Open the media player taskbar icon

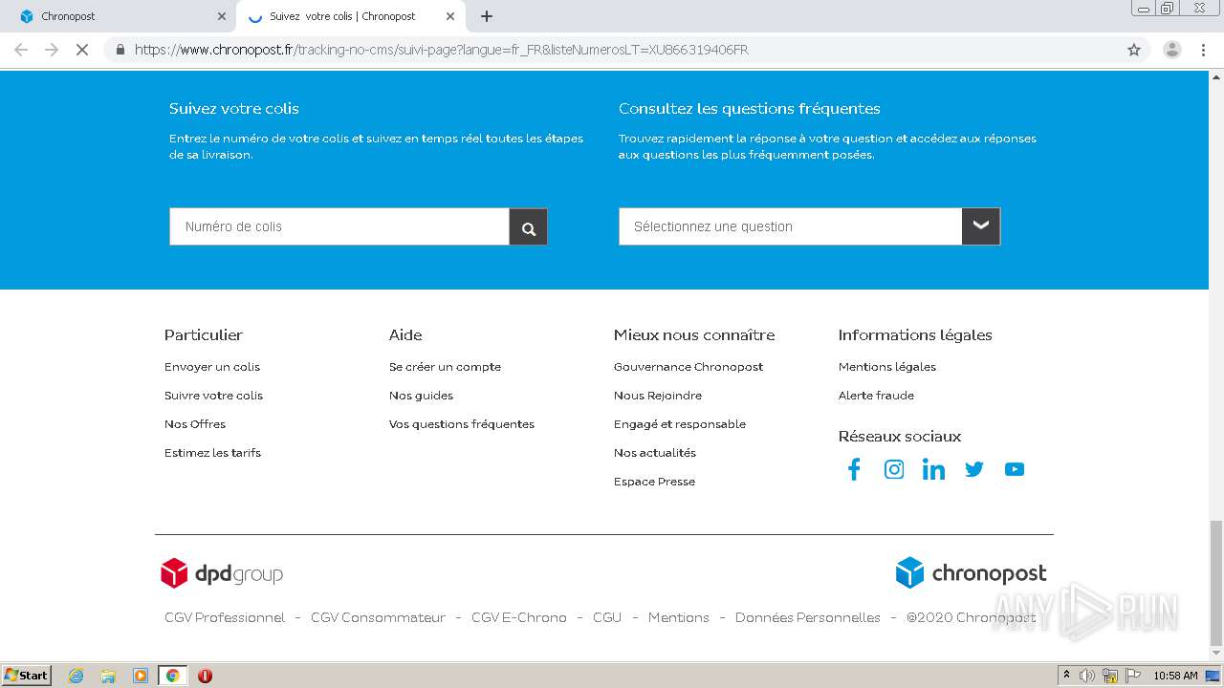point(141,676)
